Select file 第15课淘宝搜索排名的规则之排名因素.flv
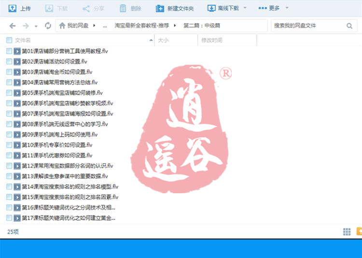 [70, 197]
